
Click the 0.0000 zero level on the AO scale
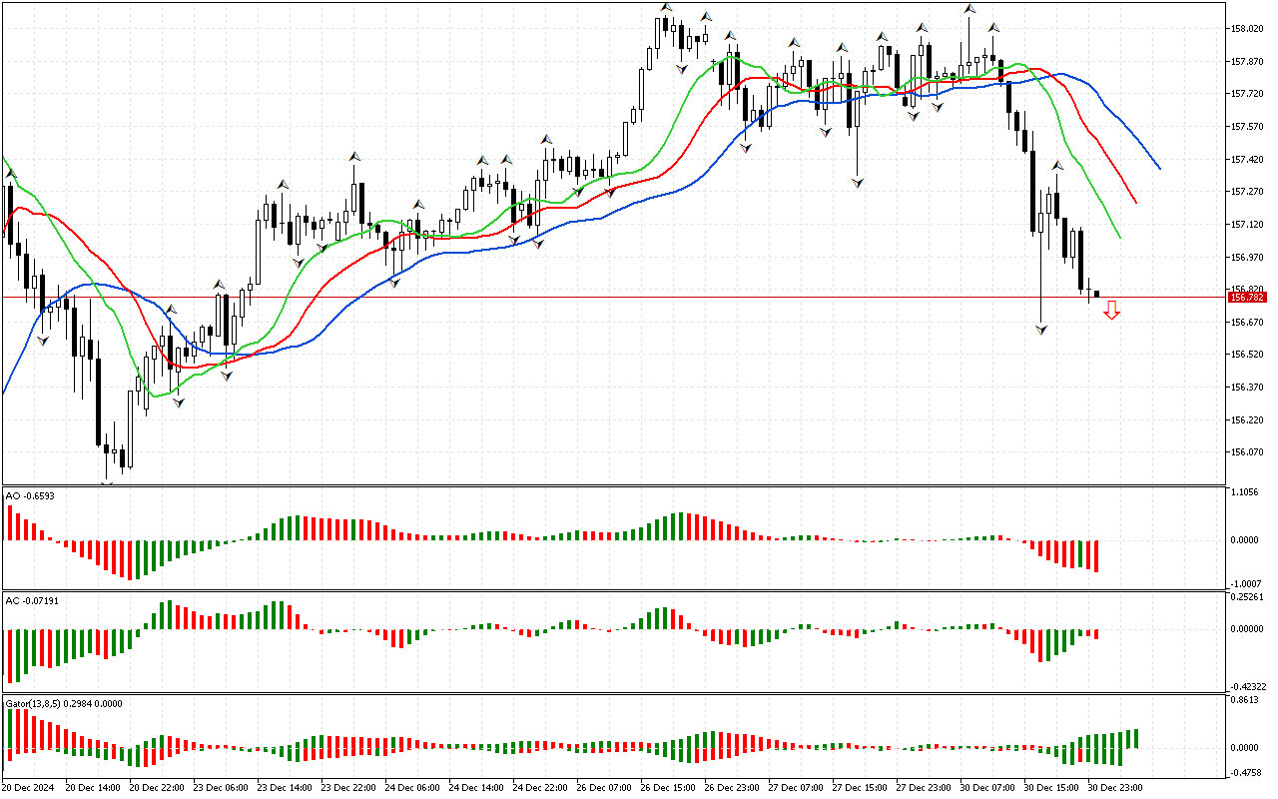pyautogui.click(x=1246, y=540)
